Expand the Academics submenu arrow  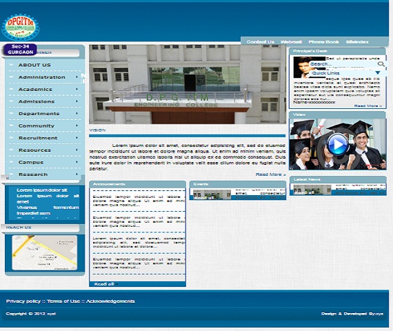point(77,89)
